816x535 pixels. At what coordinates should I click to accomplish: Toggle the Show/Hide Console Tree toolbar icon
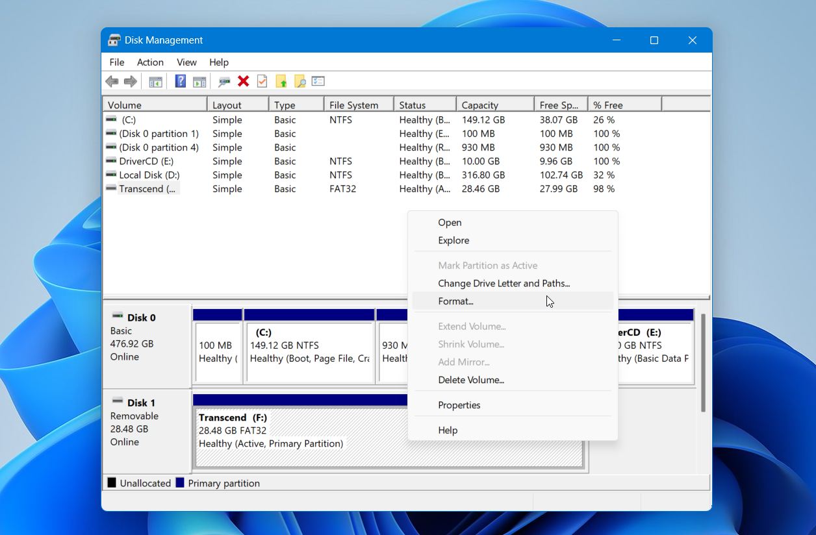click(155, 81)
